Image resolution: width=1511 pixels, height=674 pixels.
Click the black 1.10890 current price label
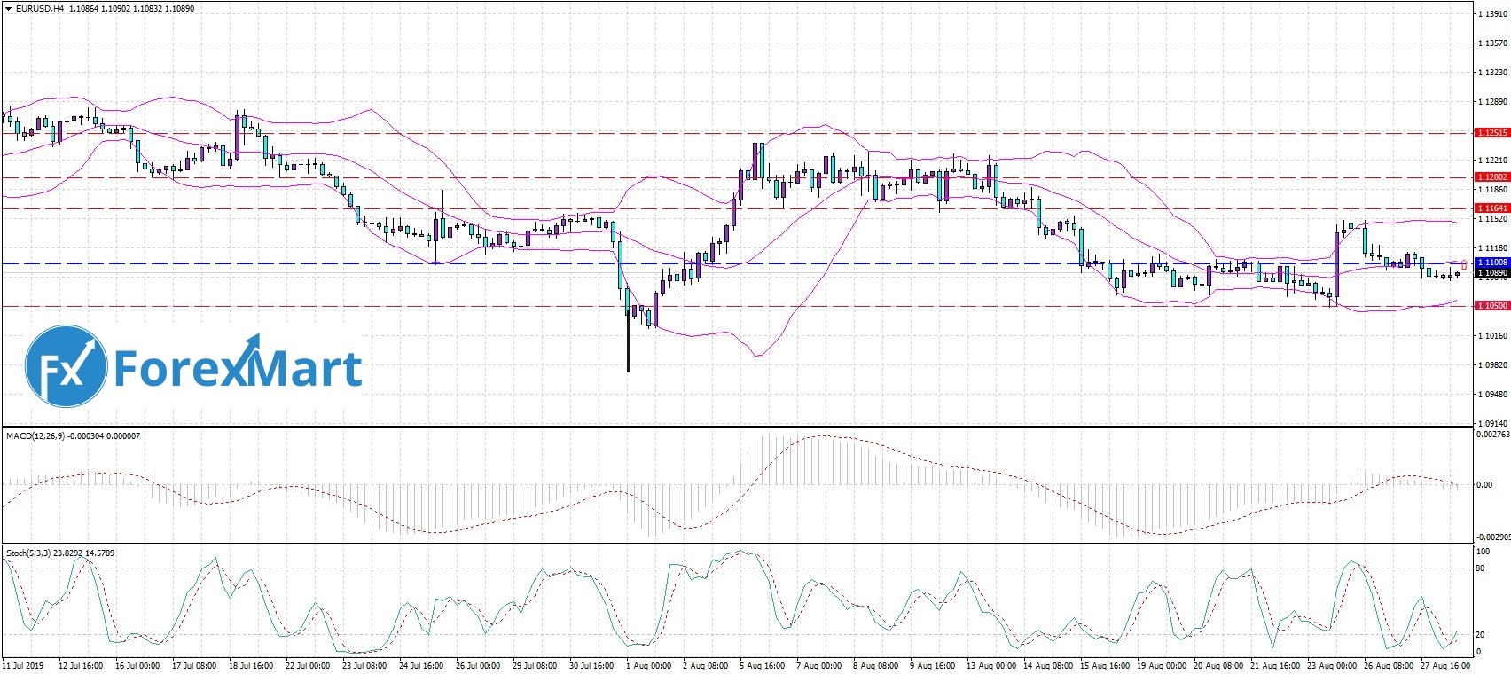coord(1491,274)
